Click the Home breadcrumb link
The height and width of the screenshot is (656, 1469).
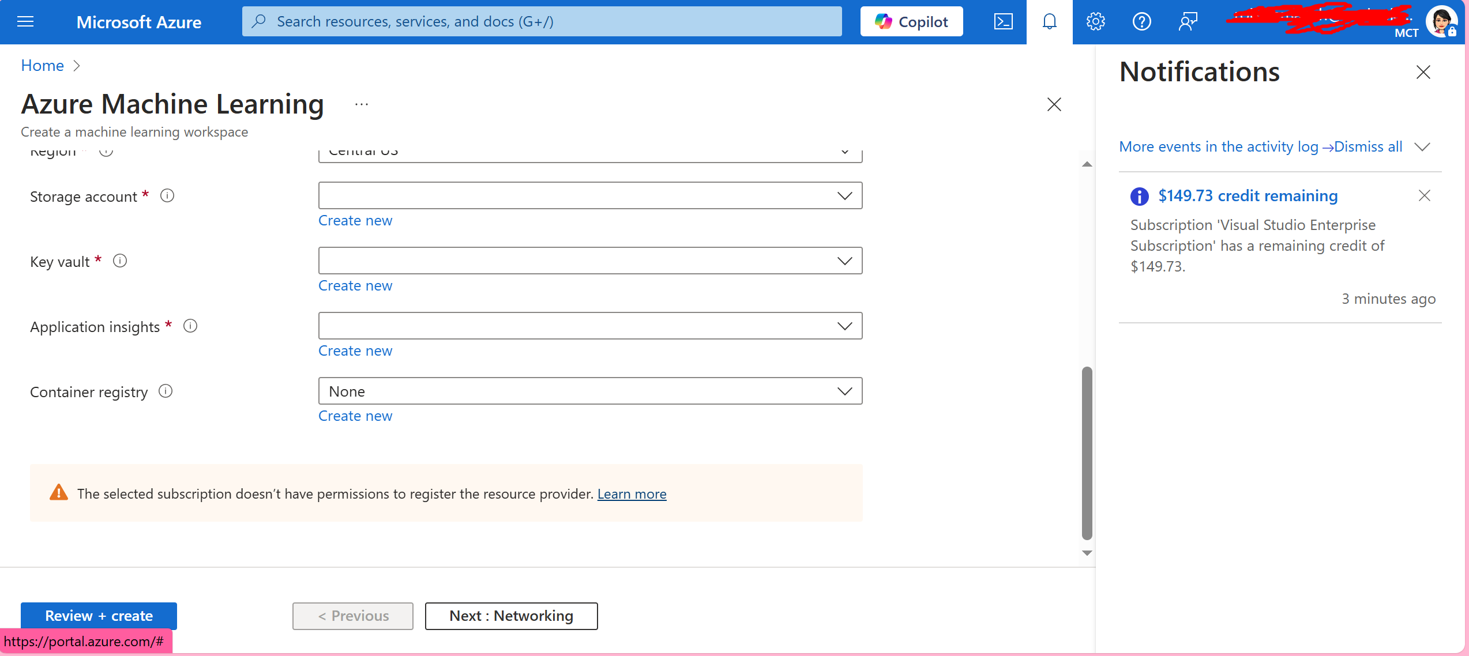(x=43, y=66)
